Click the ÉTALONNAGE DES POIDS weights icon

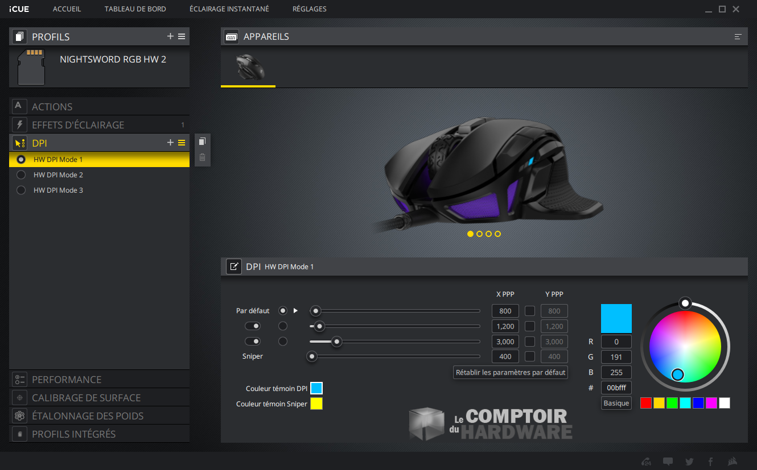(x=19, y=415)
